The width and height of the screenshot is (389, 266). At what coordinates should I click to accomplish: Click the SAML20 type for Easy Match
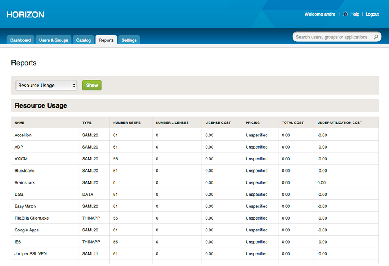point(90,206)
